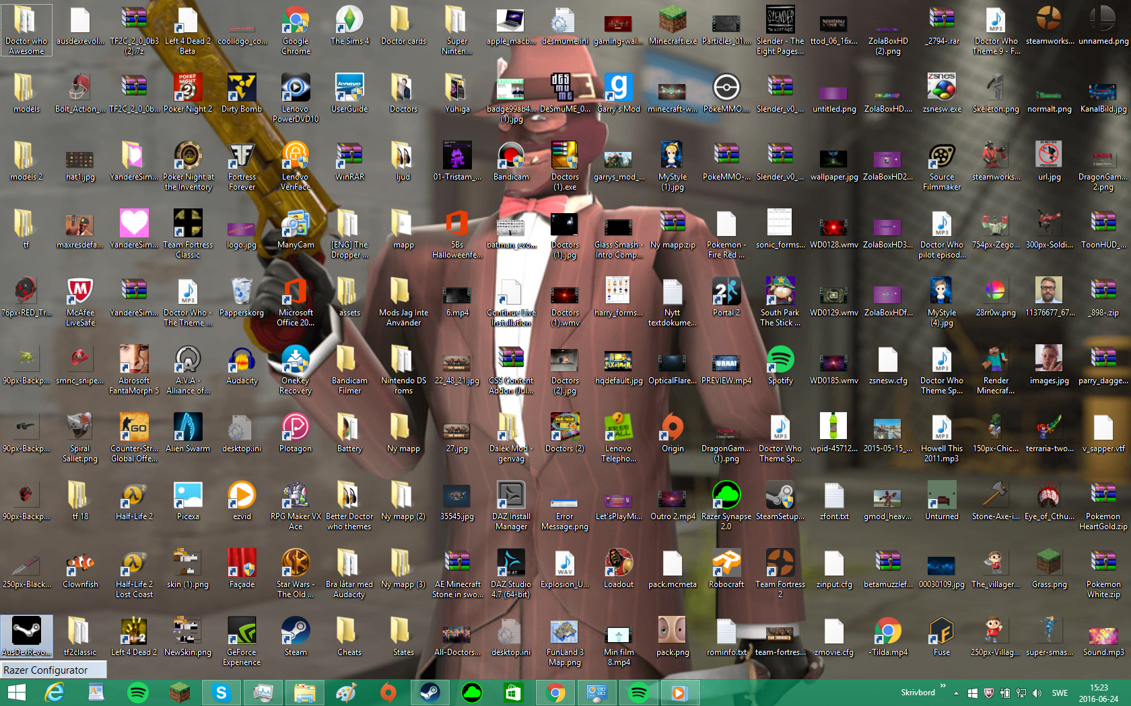Viewport: 1131px width, 706px height.
Task: Select the Robocraft shortcut
Action: 726,569
